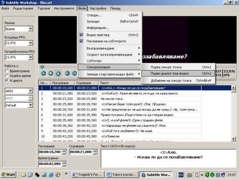The width and height of the screenshot is (239, 179).
Task: Click the Subtitle Workshop taskbar button
Action: [156, 175]
